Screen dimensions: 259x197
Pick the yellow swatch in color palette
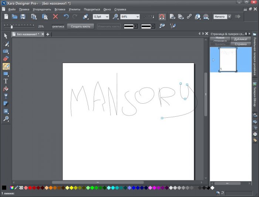[x=71, y=188]
